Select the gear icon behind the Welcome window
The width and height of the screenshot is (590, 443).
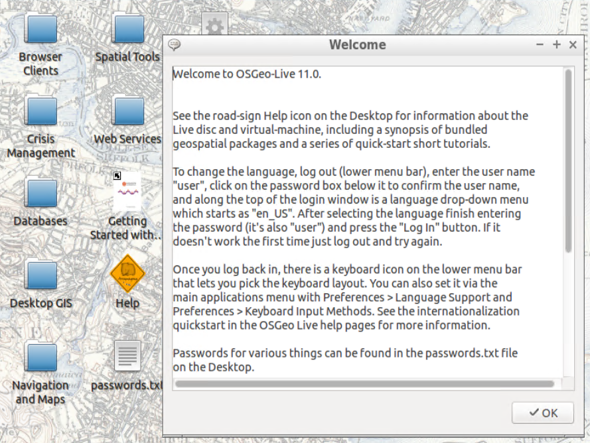[214, 25]
